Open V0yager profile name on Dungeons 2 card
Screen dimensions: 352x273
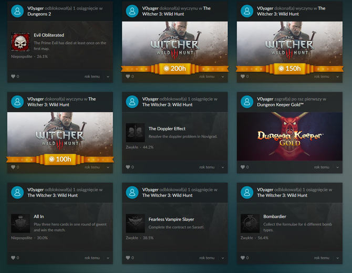coord(36,8)
